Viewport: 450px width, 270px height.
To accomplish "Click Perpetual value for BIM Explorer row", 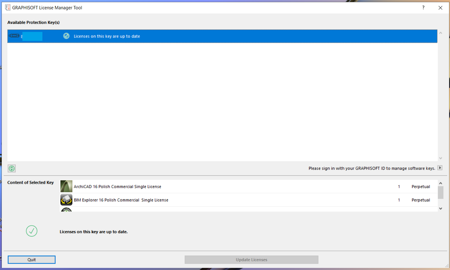I will pos(420,200).
